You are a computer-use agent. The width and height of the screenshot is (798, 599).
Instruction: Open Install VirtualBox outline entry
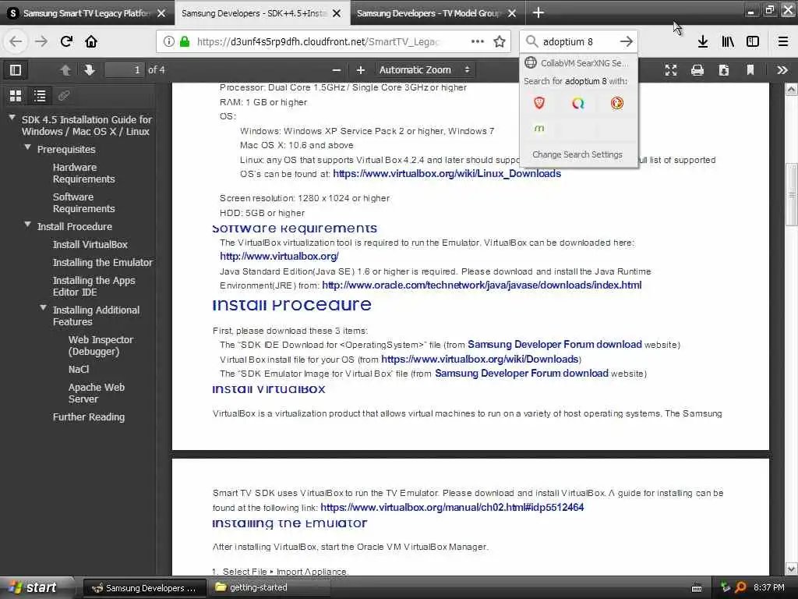(90, 244)
